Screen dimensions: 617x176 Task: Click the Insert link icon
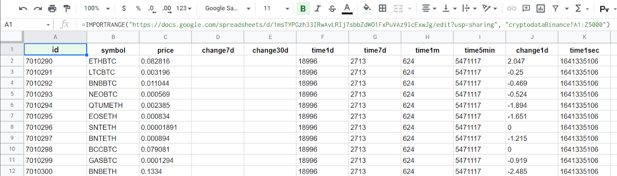click(511, 8)
